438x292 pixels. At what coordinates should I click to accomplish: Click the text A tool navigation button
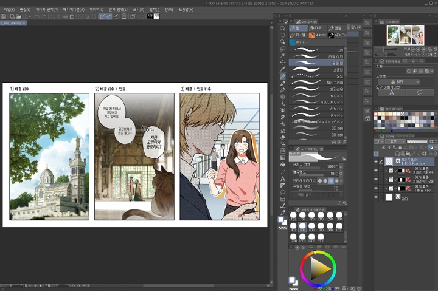coord(392,93)
